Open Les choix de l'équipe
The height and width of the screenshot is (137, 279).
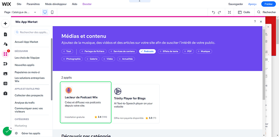click(27, 58)
